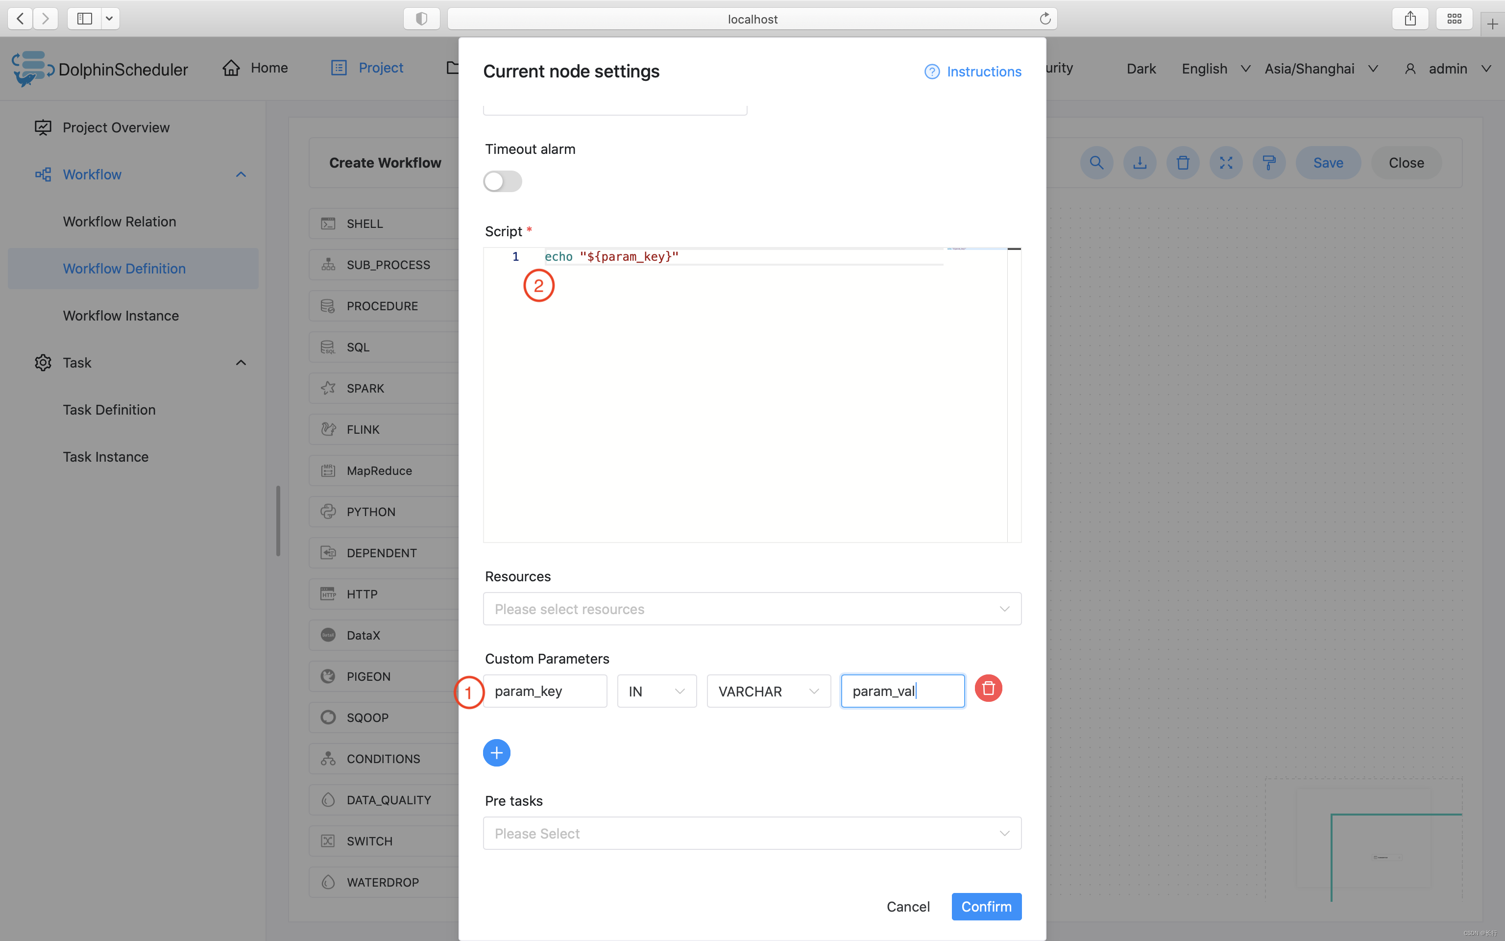
Task: Click the add Custom Parameter blue plus icon
Action: 497,751
